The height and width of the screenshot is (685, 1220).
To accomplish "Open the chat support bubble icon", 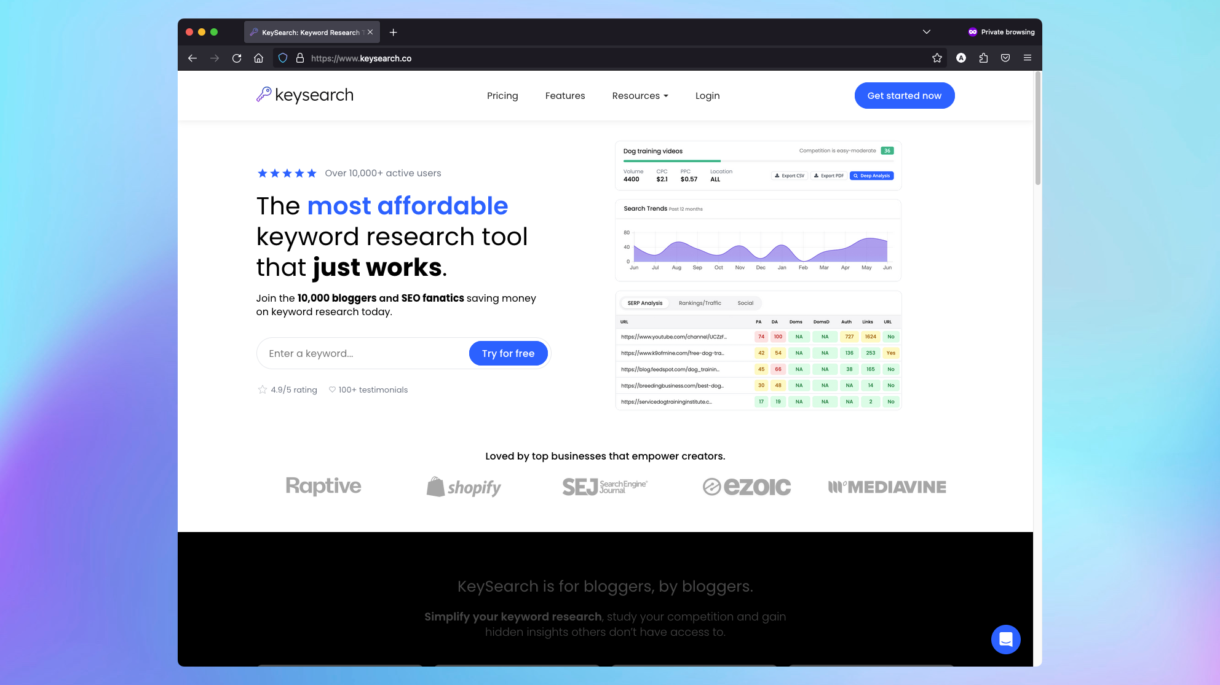I will [1005, 640].
